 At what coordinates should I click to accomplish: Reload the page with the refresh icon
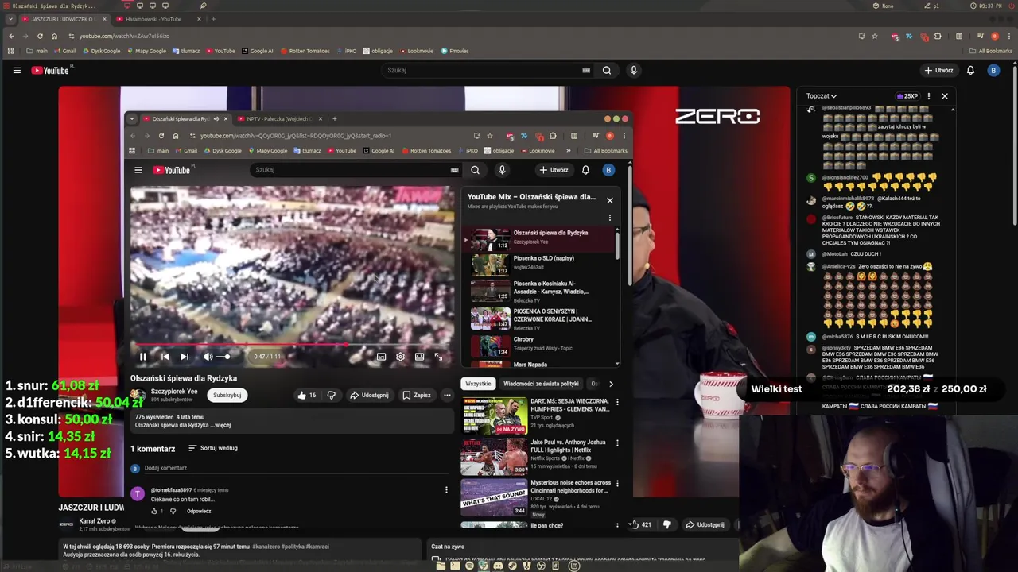click(40, 36)
